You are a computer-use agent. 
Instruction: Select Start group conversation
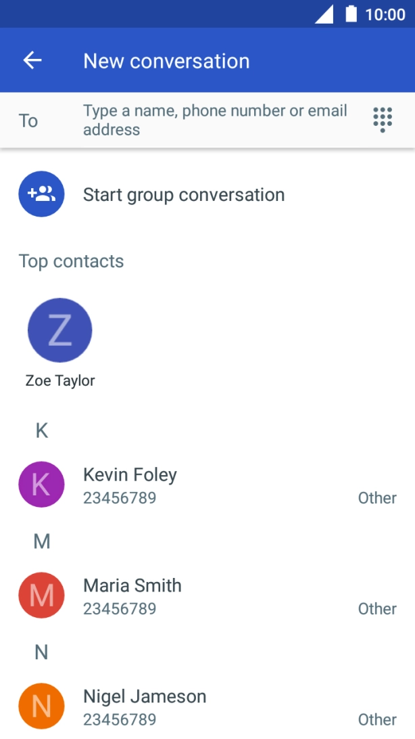(184, 195)
